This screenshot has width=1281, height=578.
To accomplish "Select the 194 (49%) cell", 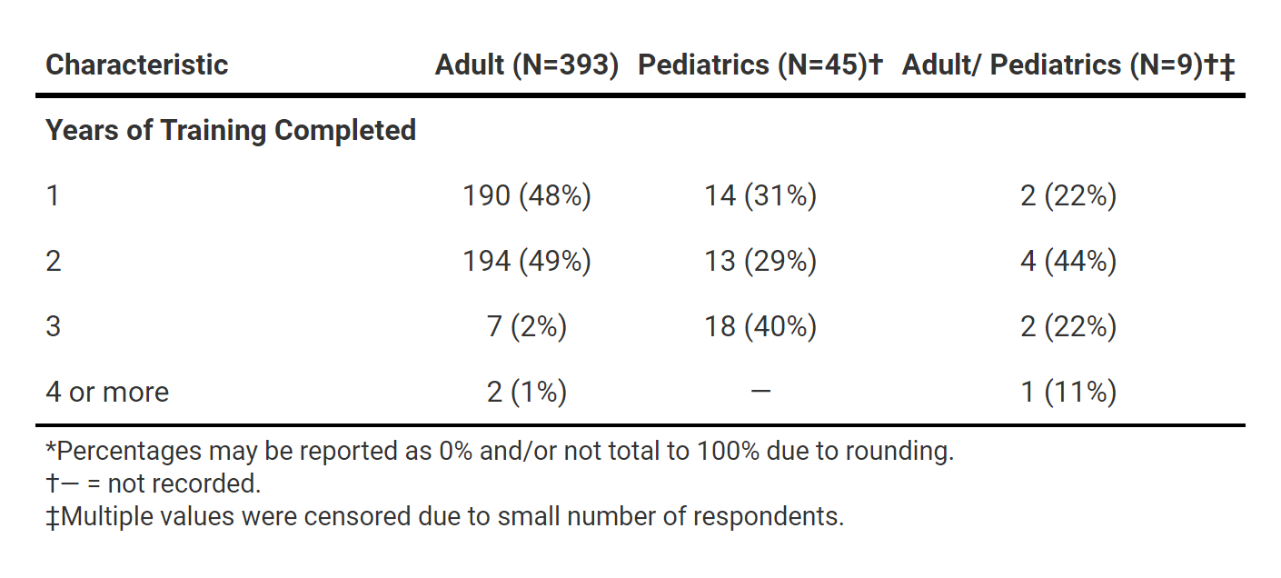I will (527, 261).
